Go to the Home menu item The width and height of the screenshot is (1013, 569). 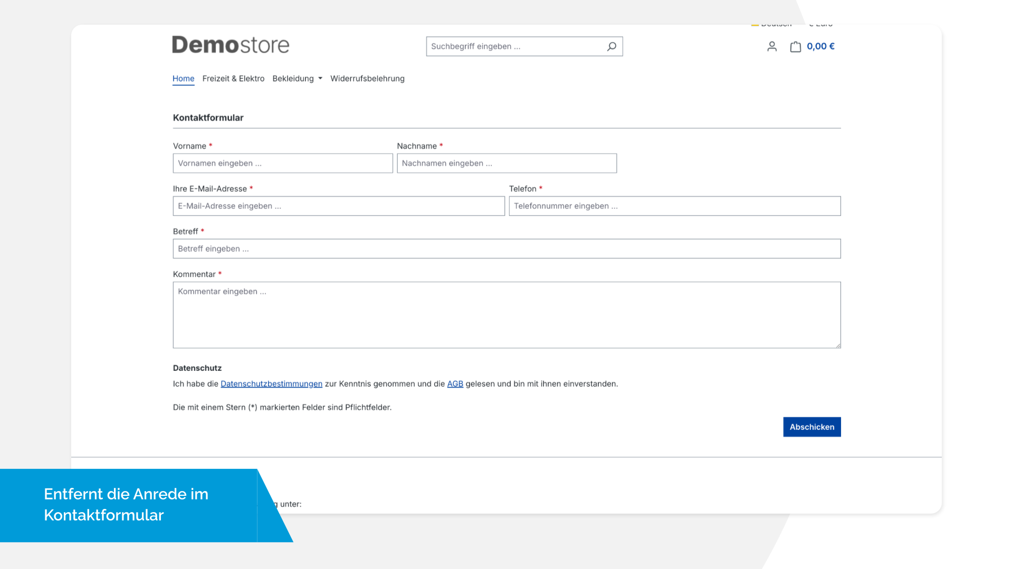183,79
